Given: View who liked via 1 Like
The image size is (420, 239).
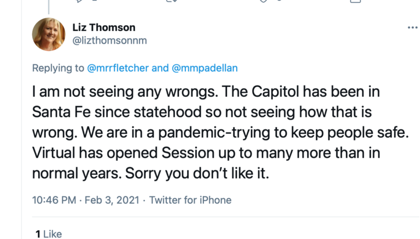Looking at the screenshot, I should 49,234.
